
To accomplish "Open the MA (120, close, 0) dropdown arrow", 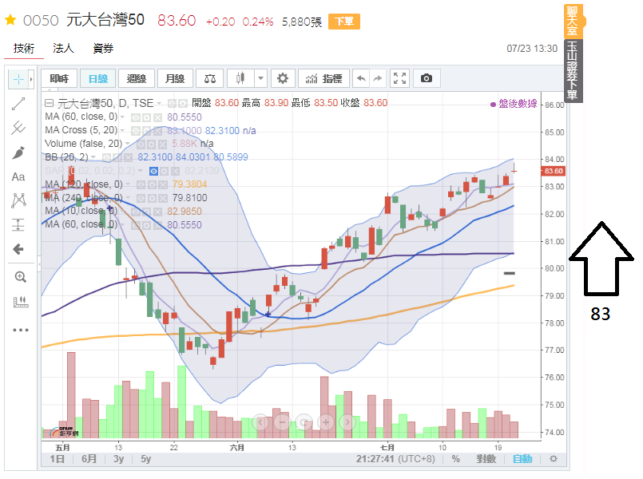I will click(x=127, y=184).
